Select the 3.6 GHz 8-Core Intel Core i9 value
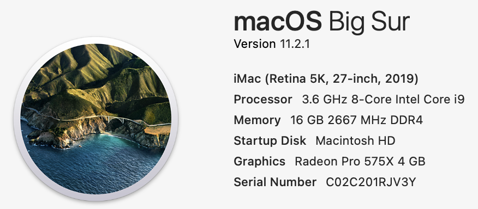The height and width of the screenshot is (209, 478). pyautogui.click(x=383, y=100)
